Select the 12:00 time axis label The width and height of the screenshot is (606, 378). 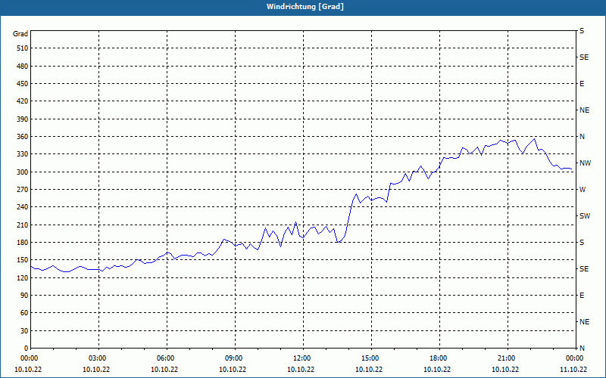(302, 358)
